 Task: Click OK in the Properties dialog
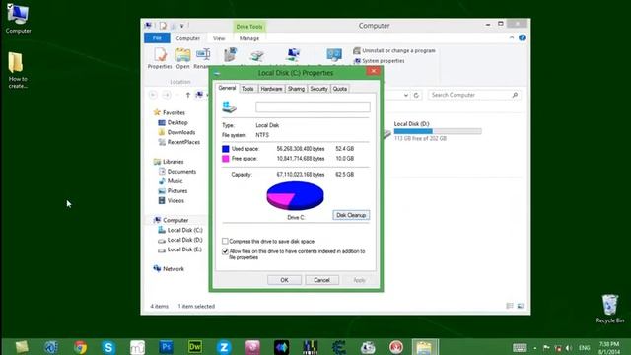284,280
